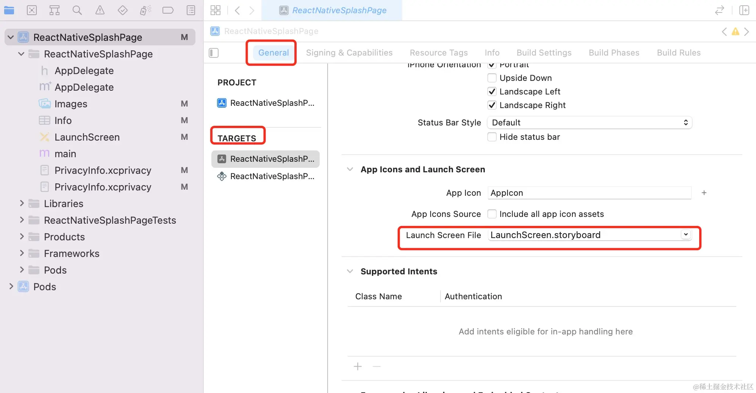
Task: Open the Launch Screen File dropdown arrow
Action: [686, 235]
